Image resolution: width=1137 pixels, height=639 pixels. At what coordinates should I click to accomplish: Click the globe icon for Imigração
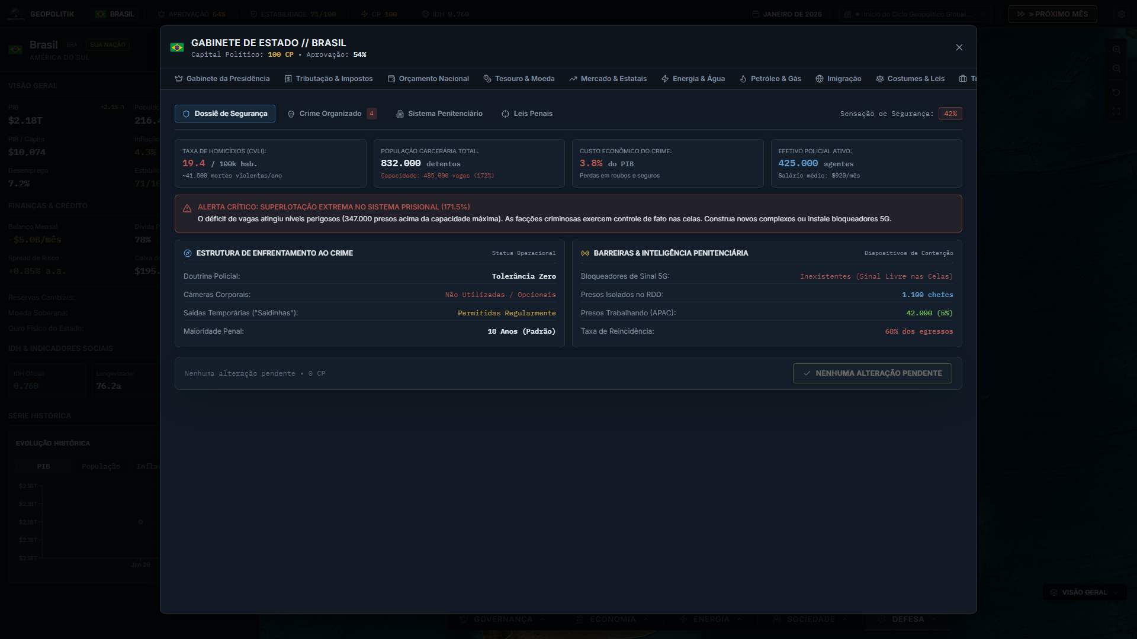click(820, 79)
